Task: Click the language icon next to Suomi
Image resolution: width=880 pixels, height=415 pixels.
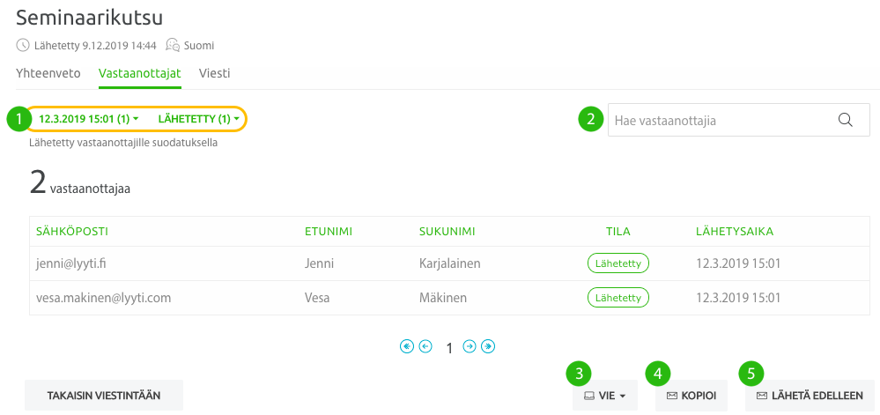Action: tap(173, 46)
